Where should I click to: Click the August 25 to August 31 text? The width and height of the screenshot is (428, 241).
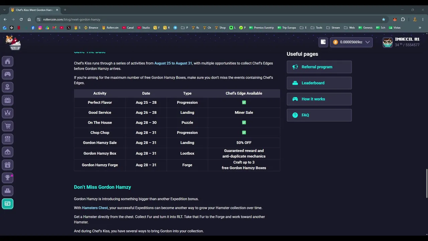click(173, 63)
